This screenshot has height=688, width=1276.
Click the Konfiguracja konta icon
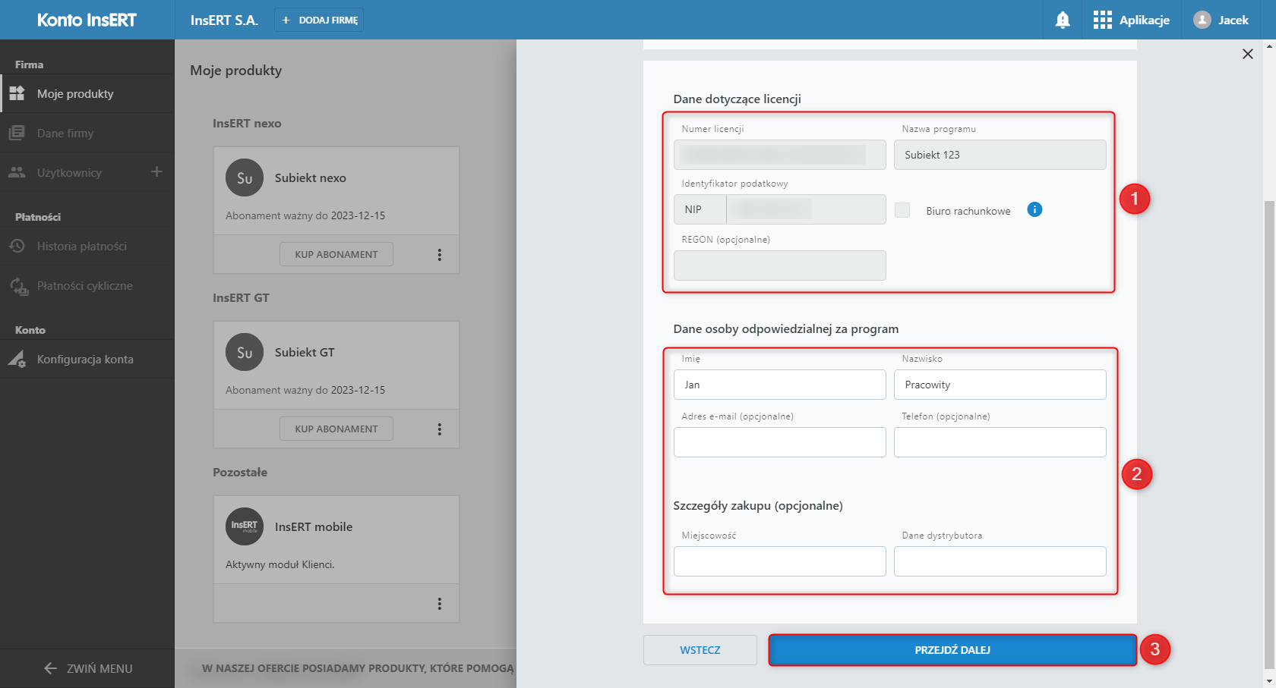(17, 359)
